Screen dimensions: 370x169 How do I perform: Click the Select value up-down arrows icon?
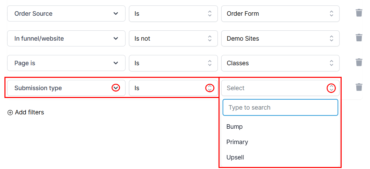pos(331,88)
